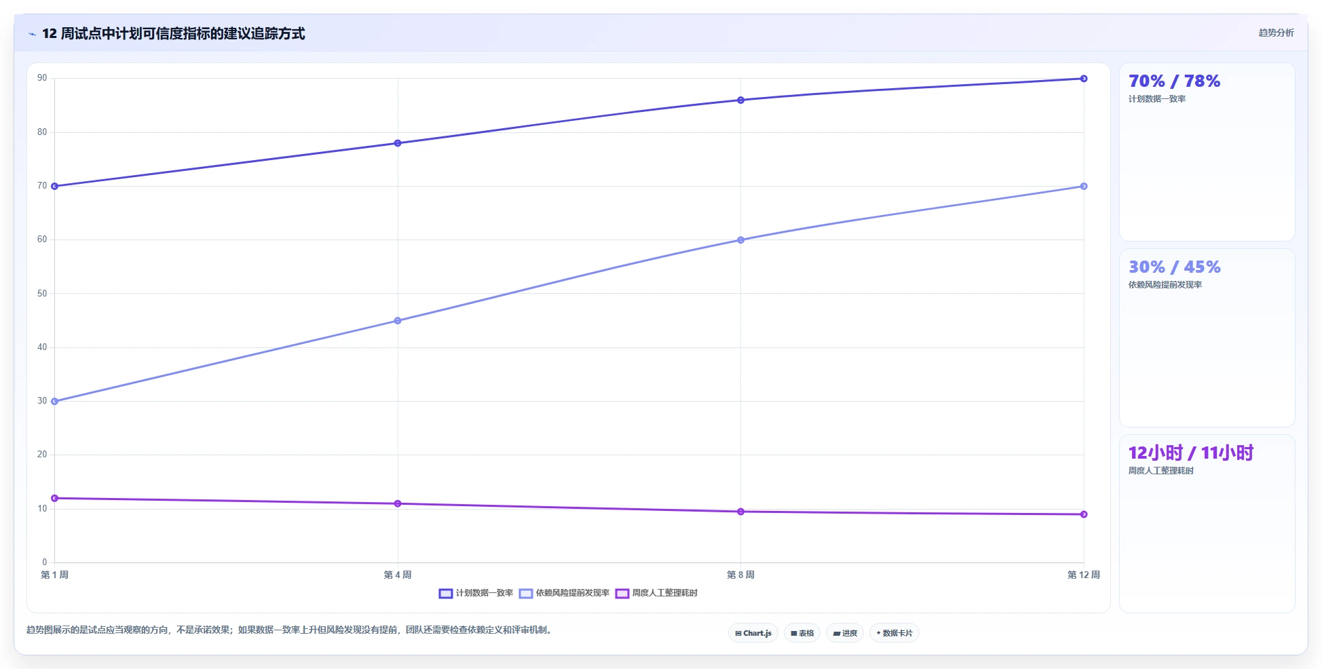Click the 12小时 / 11小时 value in the stat card
Screen dimensions: 1322x669
coord(1191,453)
